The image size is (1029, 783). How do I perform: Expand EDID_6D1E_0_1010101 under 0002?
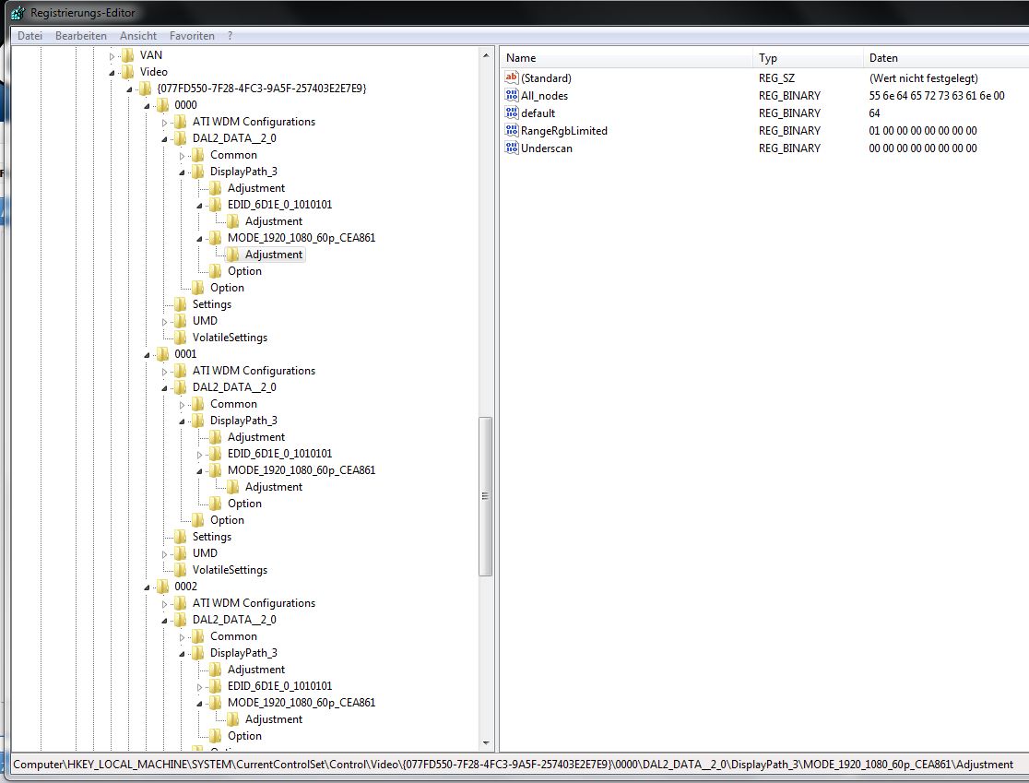click(199, 687)
